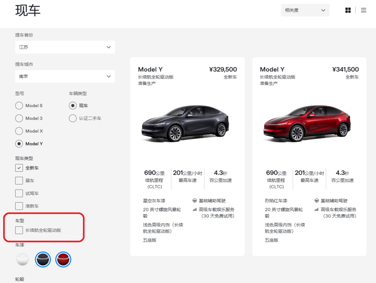376x283 pixels.
Task: Select the Model 3 radio button
Action: point(19,118)
